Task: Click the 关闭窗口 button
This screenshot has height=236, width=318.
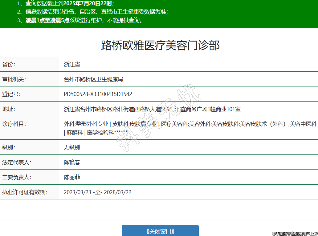Action: [160, 231]
